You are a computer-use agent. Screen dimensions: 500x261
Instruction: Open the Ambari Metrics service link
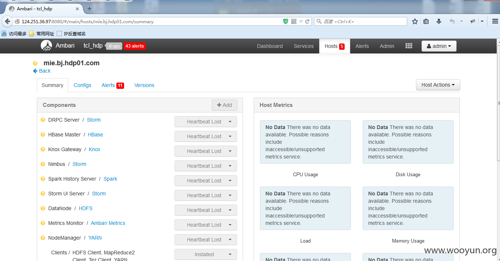[x=108, y=223]
